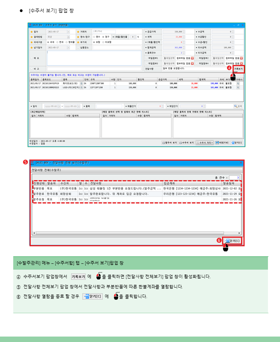Viewport: 280px width, 342px height.
Task: Select 발주요청 row in 전달사항 list
Action: (137, 199)
